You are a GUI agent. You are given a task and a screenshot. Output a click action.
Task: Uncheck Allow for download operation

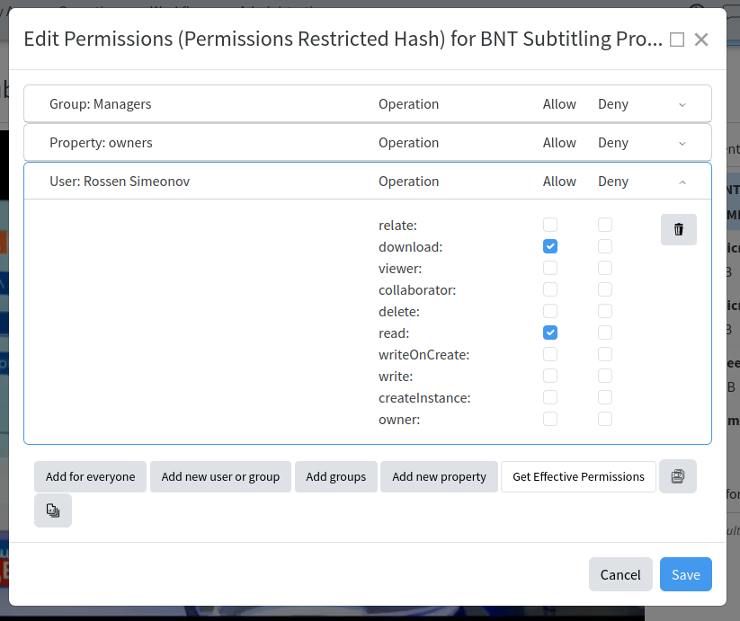point(550,246)
